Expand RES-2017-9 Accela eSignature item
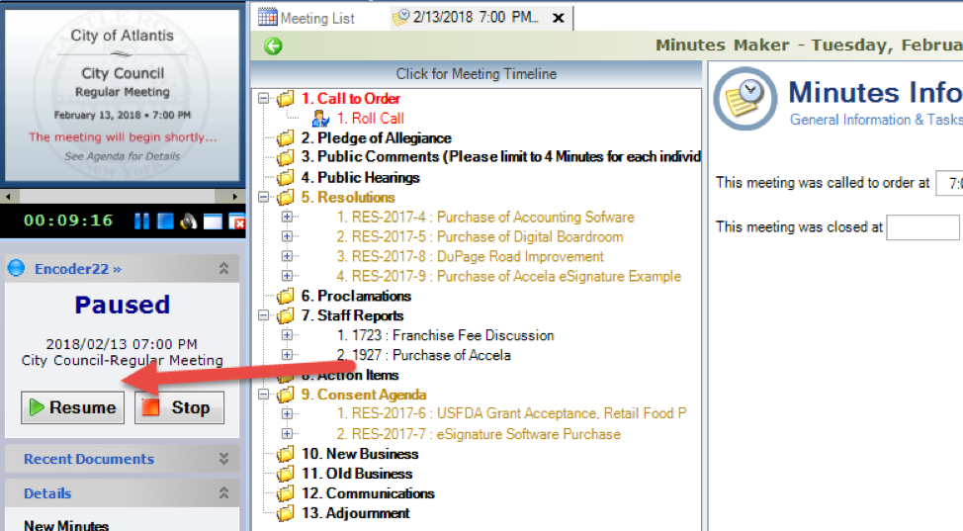This screenshot has height=531, width=963. [287, 276]
